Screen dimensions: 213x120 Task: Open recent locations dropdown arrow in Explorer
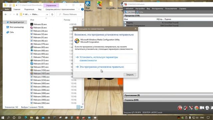tap(14, 14)
